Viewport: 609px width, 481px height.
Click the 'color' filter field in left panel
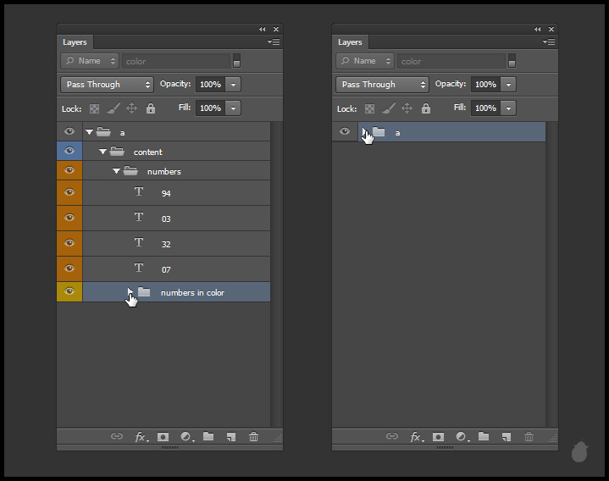pyautogui.click(x=175, y=61)
